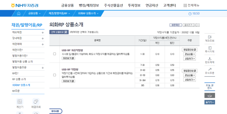227x114 pixels.
Task: Tick the USD RP 자유약정형 checkbox
Action: point(55,54)
